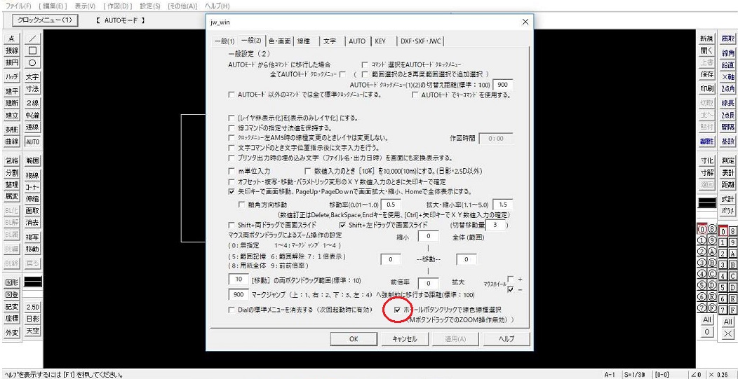Choose the 寸法 dimension tool

(33, 90)
